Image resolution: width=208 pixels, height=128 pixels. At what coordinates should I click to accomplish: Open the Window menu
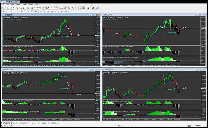pyautogui.click(x=30, y=5)
